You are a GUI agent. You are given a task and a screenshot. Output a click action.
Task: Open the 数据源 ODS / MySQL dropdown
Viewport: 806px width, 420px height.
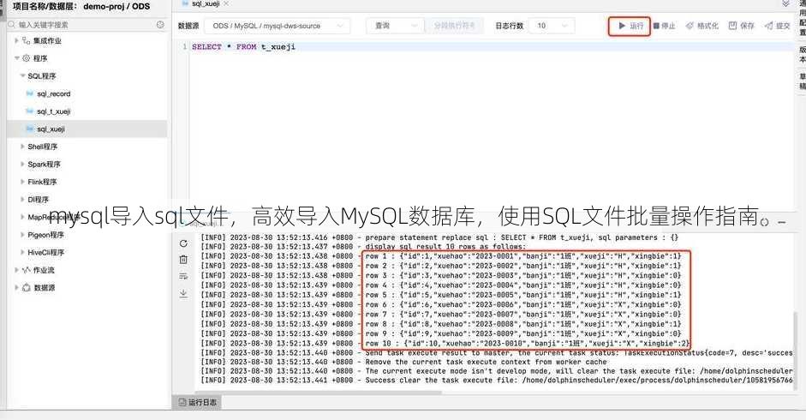coord(278,26)
